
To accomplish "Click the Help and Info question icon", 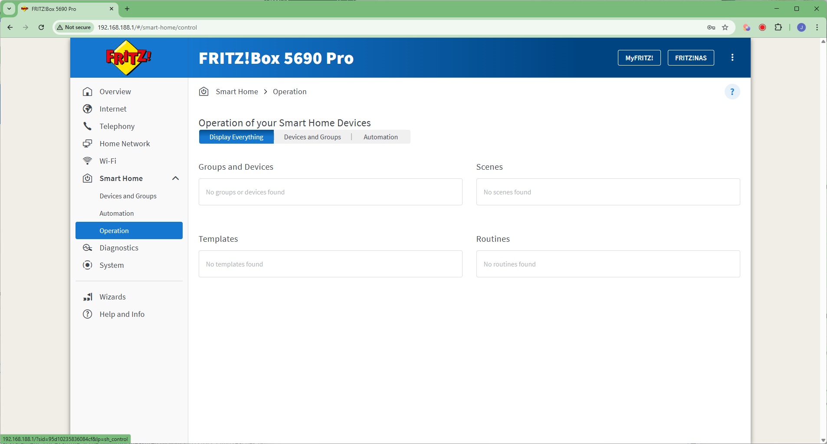I will coord(88,314).
